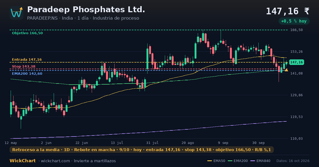Click the 12 may date label
Image resolution: width=319 pixels, height=167 pixels.
[x=11, y=143]
